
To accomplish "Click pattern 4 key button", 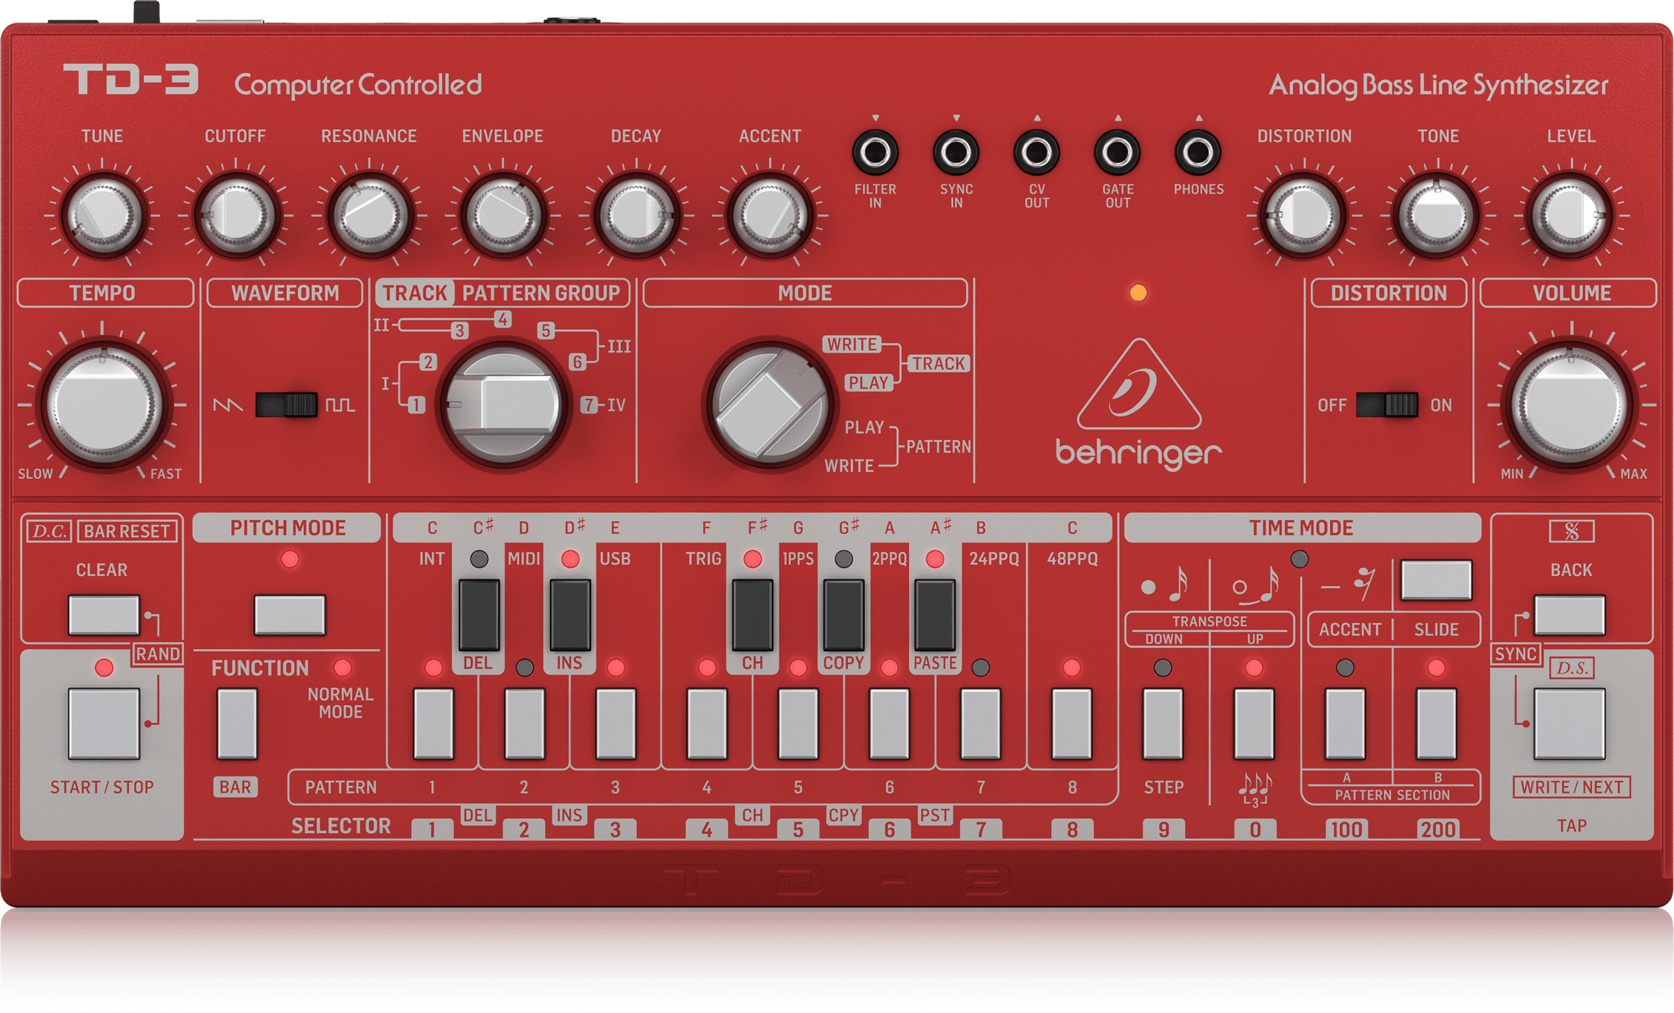I will point(707,723).
